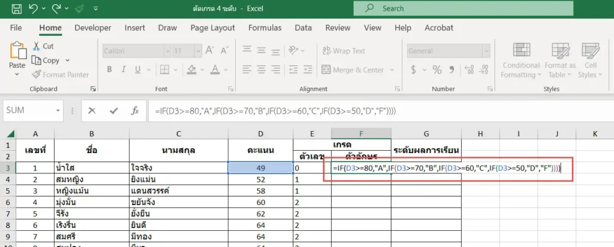This screenshot has height=247, width=614.
Task: Open the Acrobat tab
Action: click(x=438, y=28)
